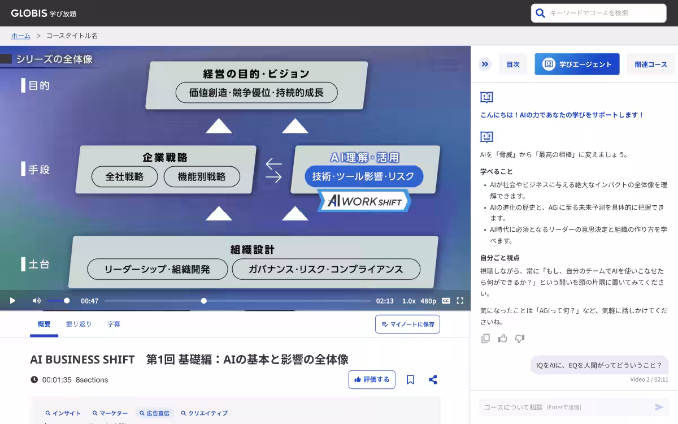
Task: Bookmark this course lesson
Action: coord(411,379)
